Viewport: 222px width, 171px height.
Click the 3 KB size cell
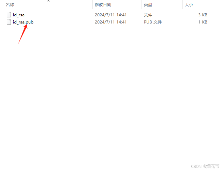point(203,15)
